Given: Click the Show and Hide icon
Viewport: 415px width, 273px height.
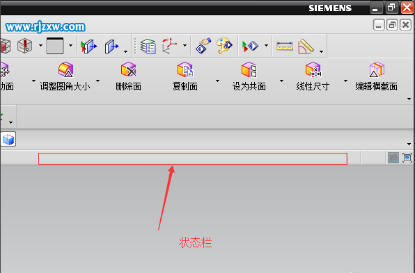Looking at the screenshot, I should pos(250,46).
